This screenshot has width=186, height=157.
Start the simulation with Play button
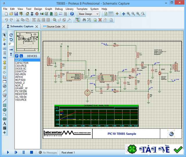(8, 152)
